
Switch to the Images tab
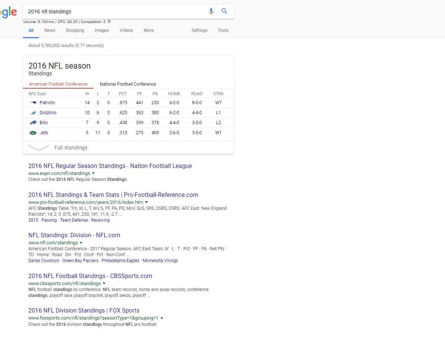(102, 30)
